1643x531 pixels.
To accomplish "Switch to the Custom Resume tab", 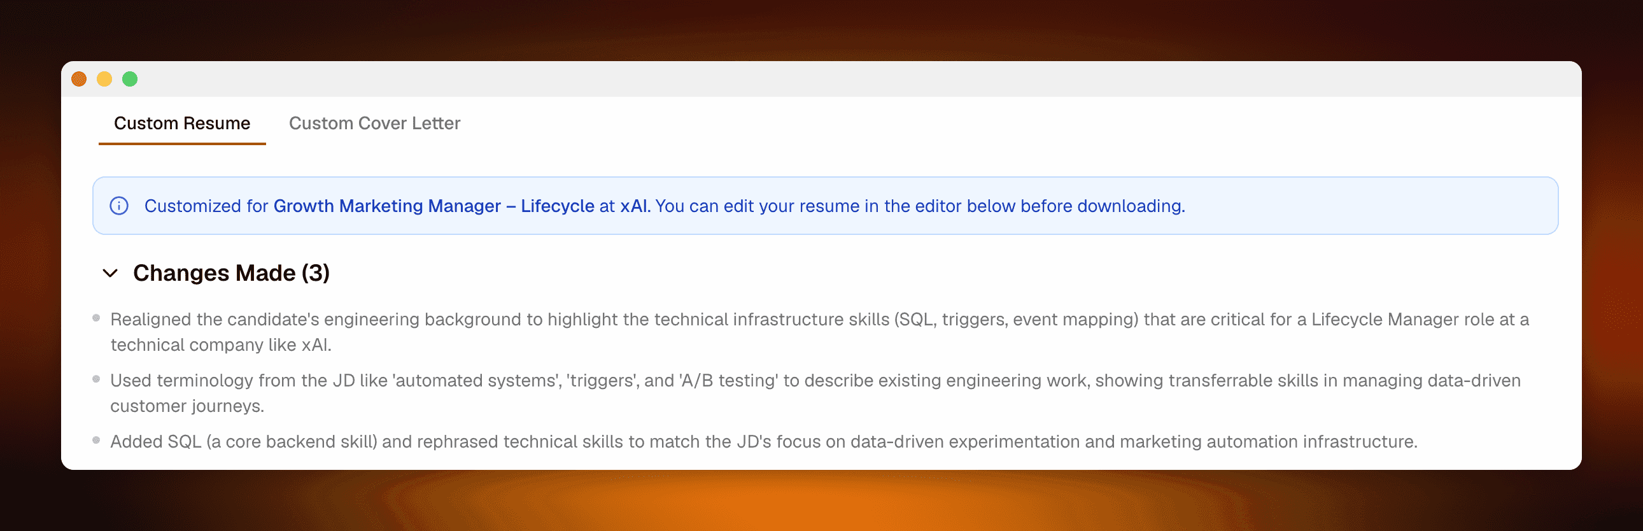I will coord(182,123).
